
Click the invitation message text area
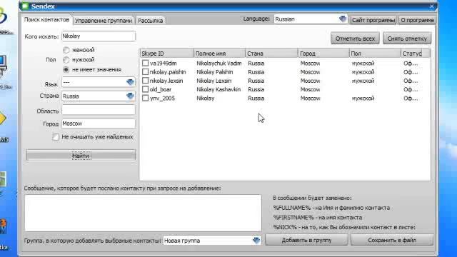[143, 213]
